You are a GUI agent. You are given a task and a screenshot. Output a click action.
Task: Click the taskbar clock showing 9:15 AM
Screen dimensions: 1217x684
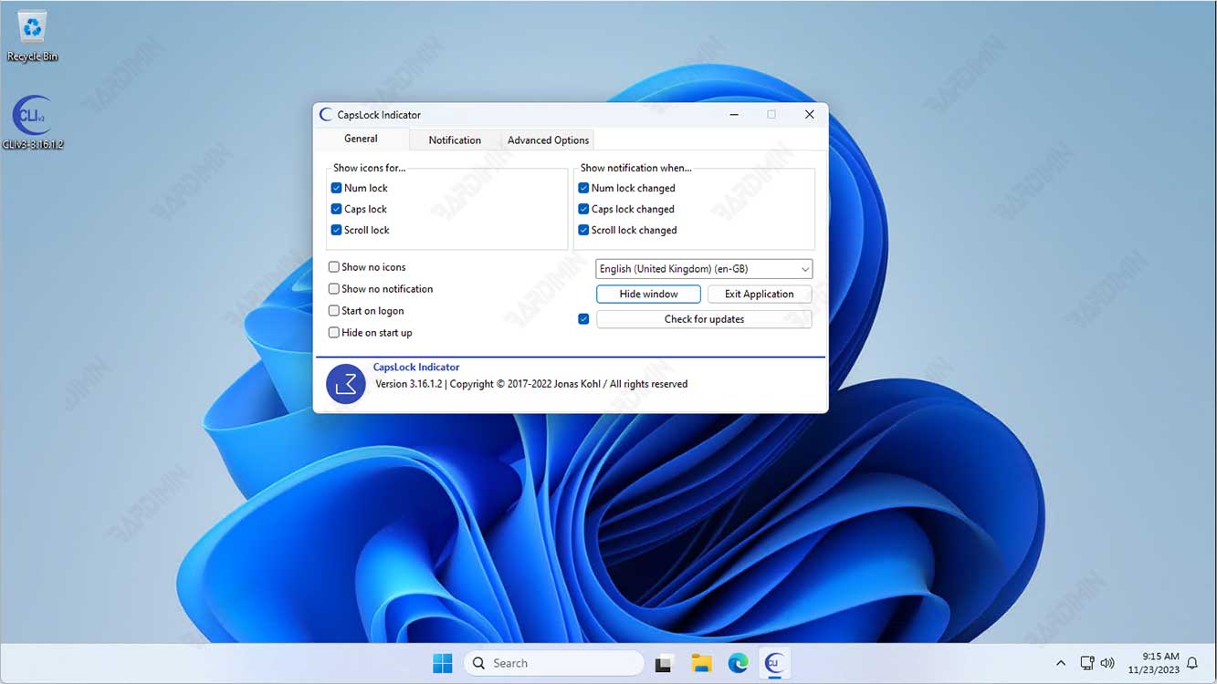[1153, 663]
